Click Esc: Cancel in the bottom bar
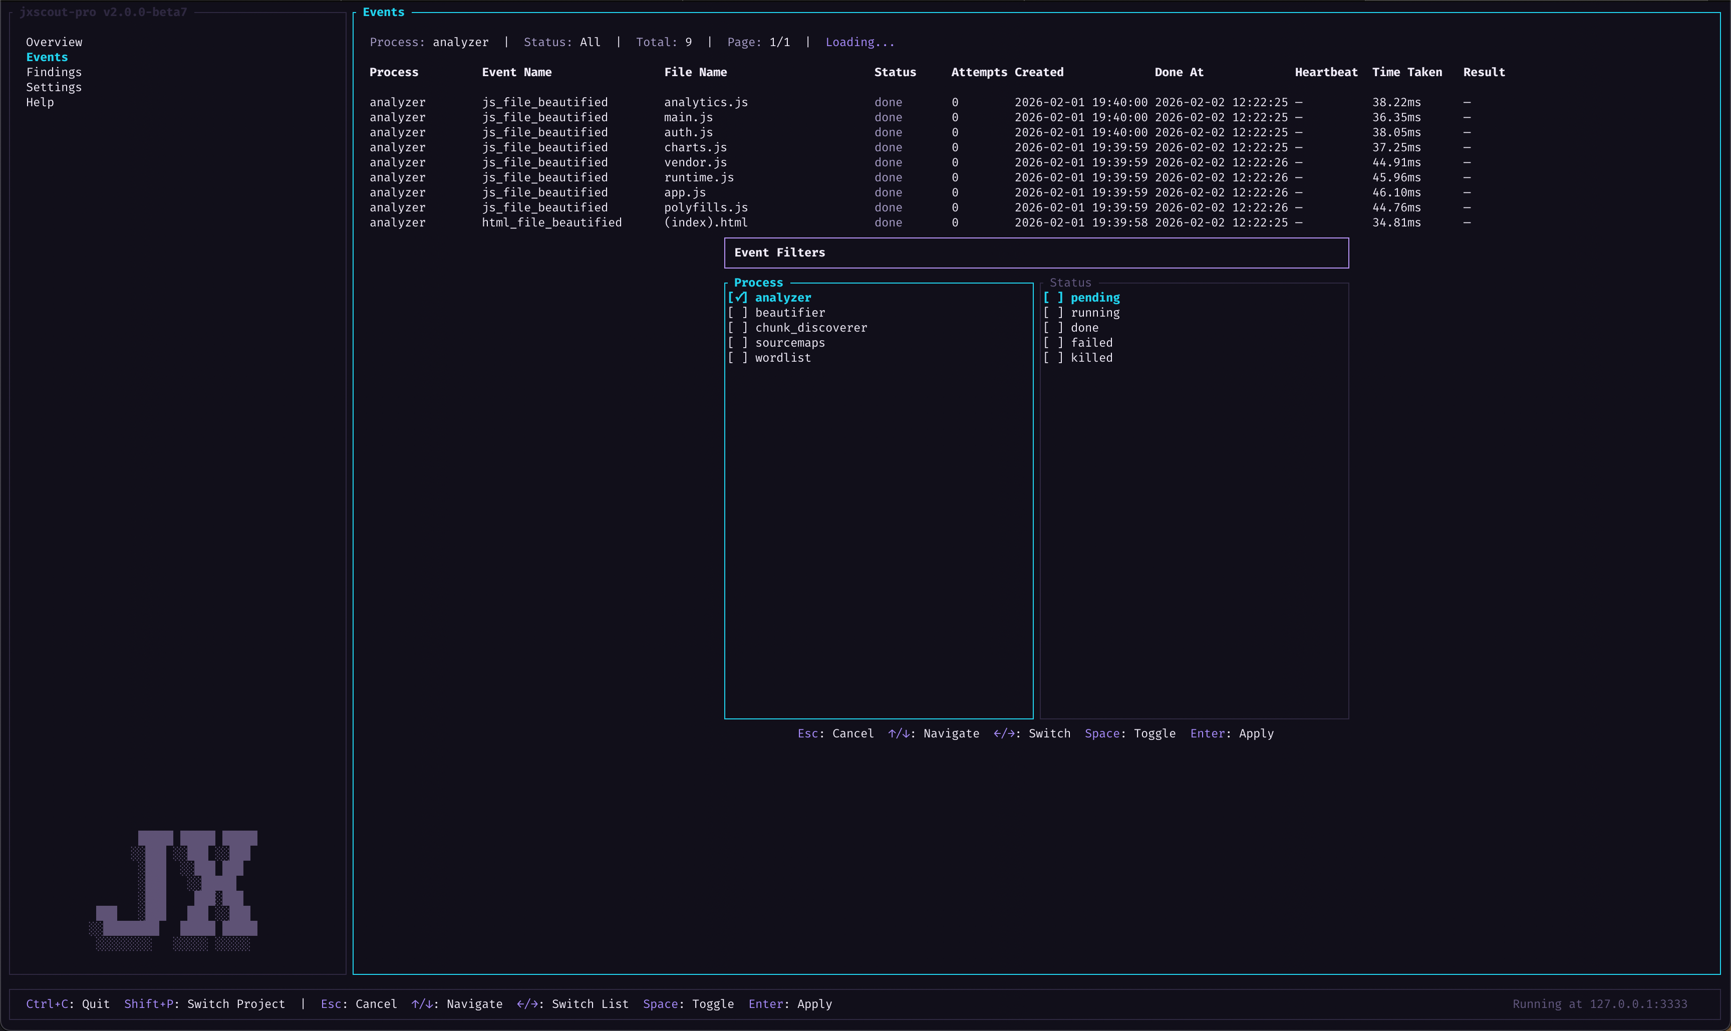 pyautogui.click(x=359, y=1004)
